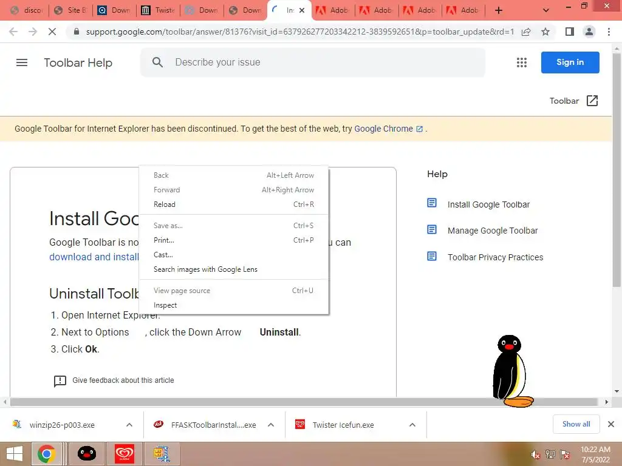Click the Describe your issue search field
Image resolution: width=622 pixels, height=466 pixels.
(x=313, y=62)
